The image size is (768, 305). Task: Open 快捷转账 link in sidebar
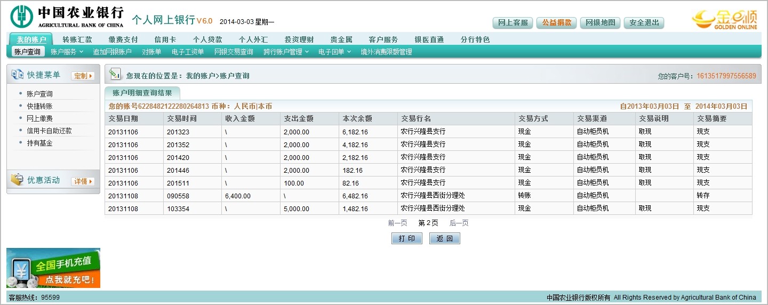[x=39, y=106]
